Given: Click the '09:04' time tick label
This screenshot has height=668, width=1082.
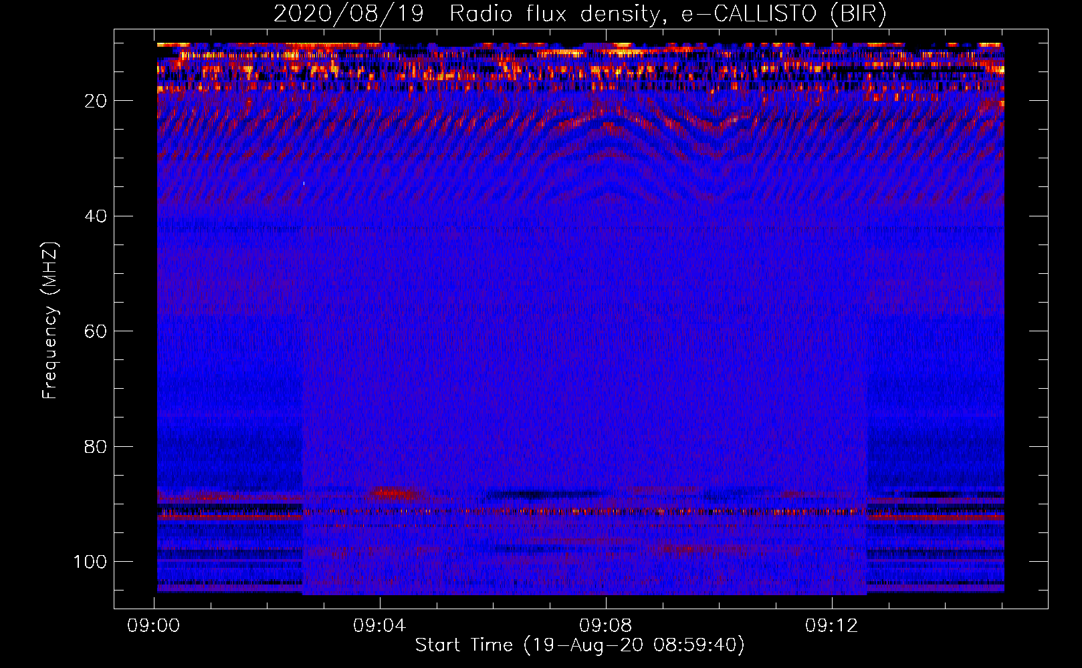Looking at the screenshot, I should coord(380,626).
